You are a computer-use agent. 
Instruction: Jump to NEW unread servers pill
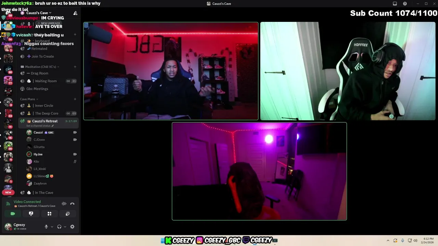tap(8, 192)
